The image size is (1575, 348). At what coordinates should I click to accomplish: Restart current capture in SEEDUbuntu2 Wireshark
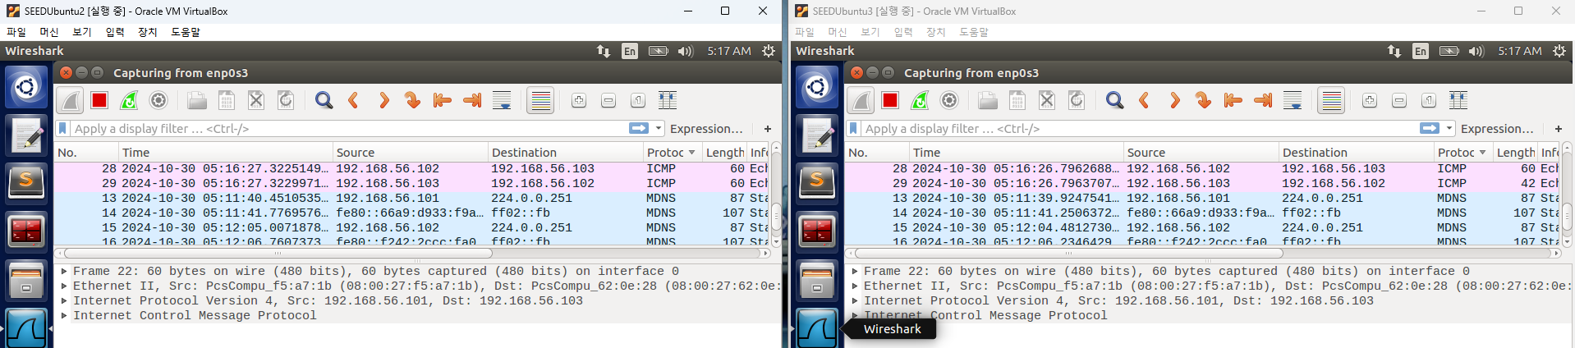point(129,100)
